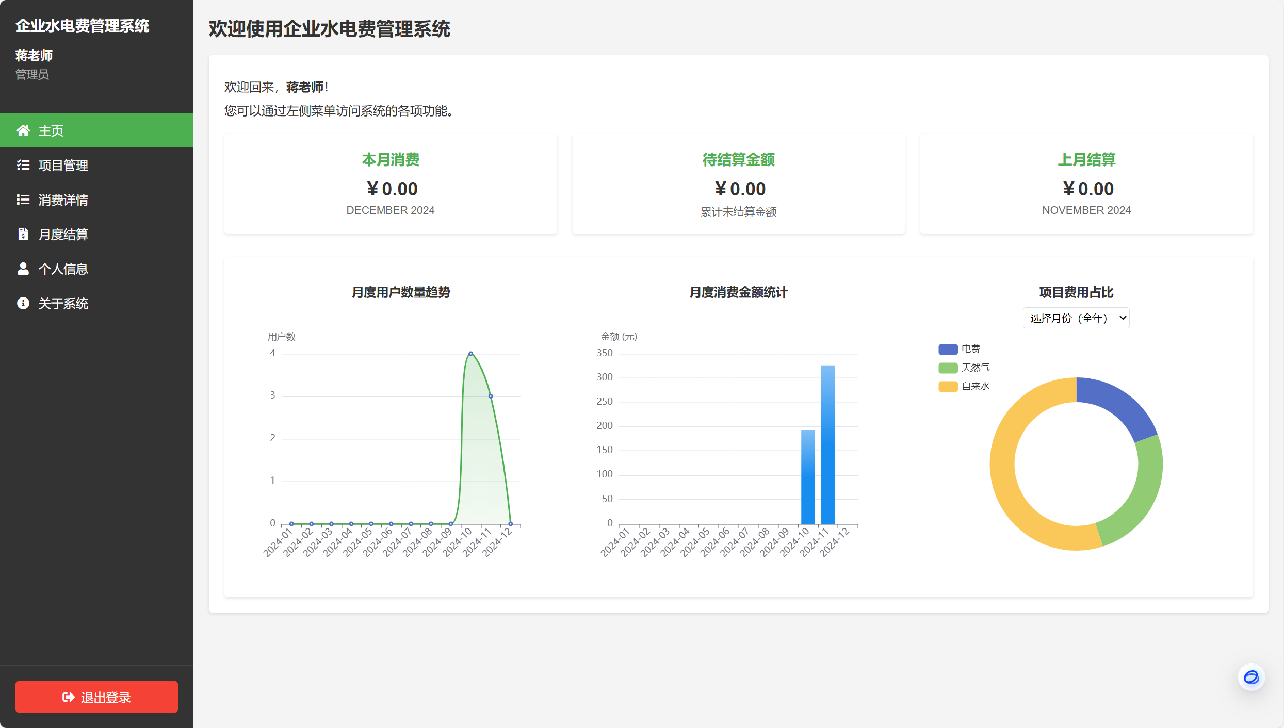Click the NOVEMBER 2024 label
Image resolution: width=1284 pixels, height=728 pixels.
point(1086,210)
